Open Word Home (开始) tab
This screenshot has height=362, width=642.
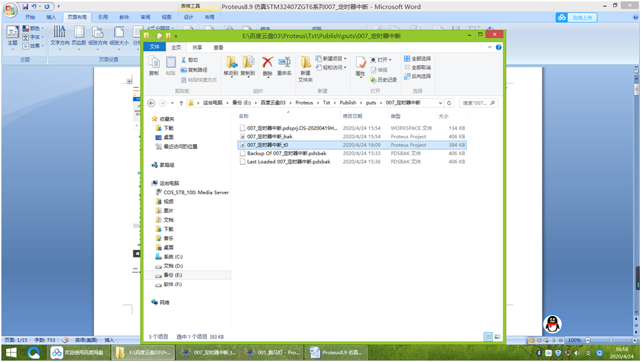[x=30, y=17]
